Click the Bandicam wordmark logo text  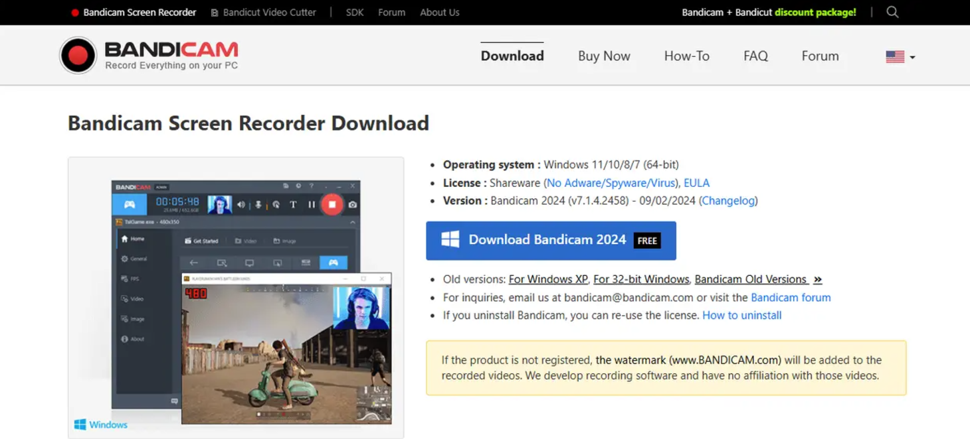point(171,50)
